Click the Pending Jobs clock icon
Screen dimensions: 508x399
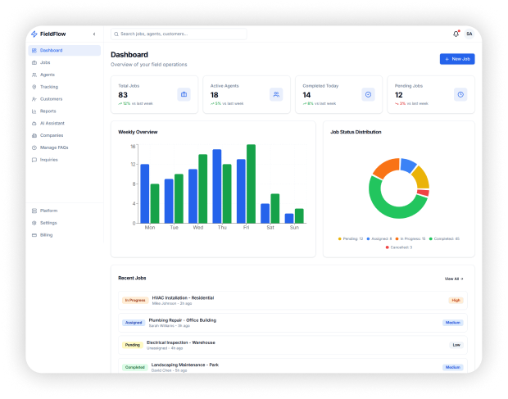pos(460,94)
